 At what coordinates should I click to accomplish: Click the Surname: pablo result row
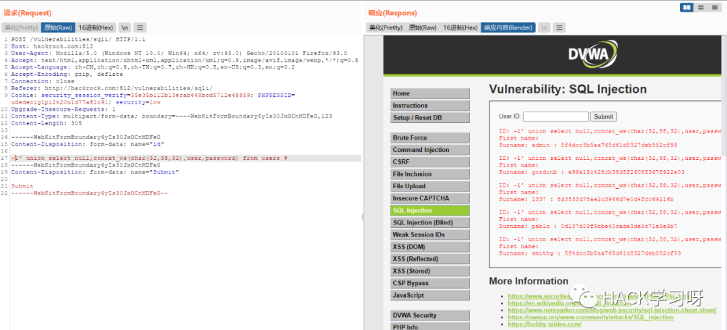(x=588, y=226)
